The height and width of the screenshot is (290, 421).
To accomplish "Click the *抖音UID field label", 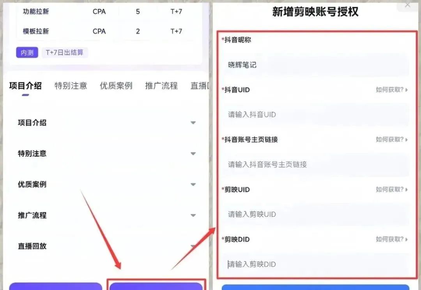I will [x=235, y=90].
